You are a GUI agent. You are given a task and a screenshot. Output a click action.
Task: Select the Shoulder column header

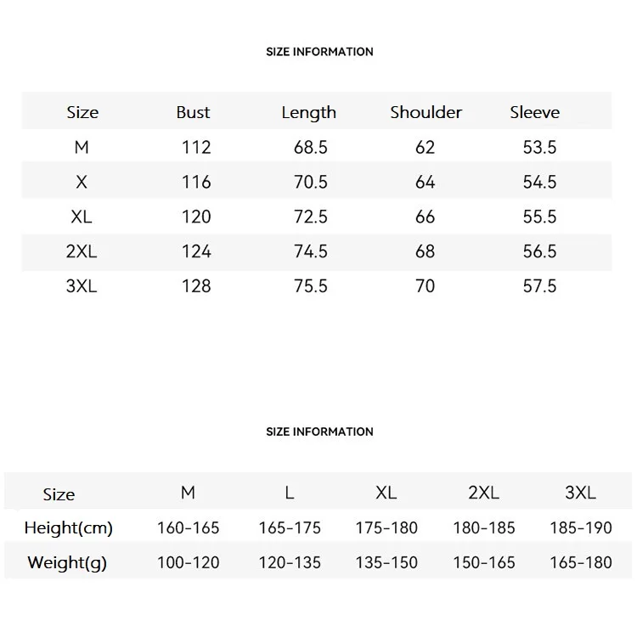click(x=426, y=112)
